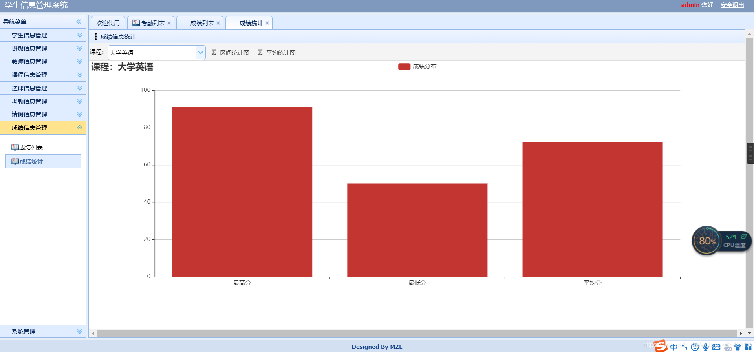Click the 课程：大学英语 chart title
The width and height of the screenshot is (754, 352).
[x=122, y=67]
